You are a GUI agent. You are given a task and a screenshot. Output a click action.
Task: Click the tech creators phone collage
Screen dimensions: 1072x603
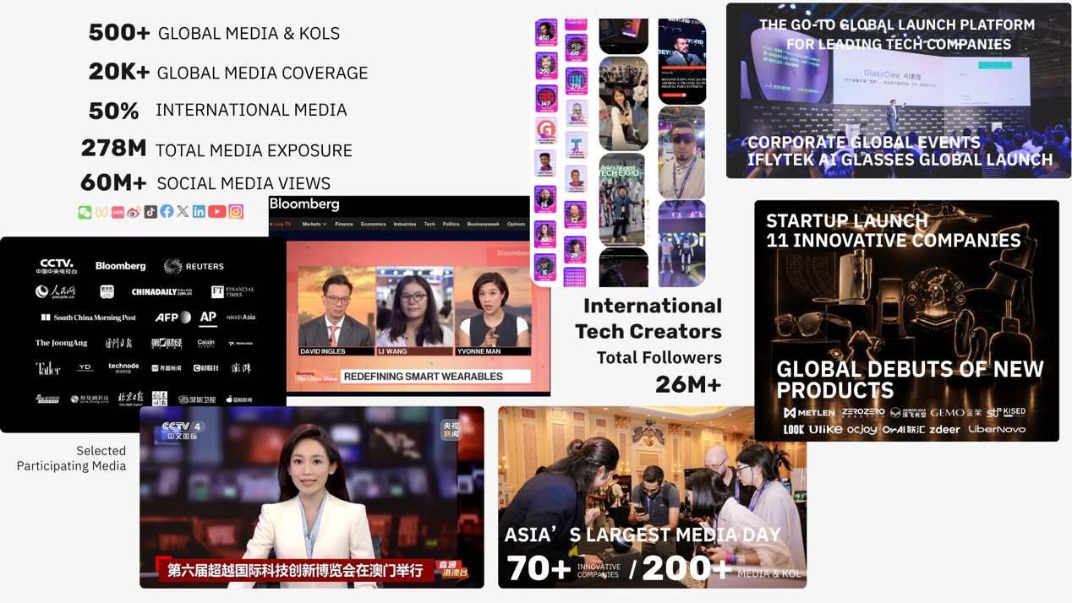coord(618,152)
